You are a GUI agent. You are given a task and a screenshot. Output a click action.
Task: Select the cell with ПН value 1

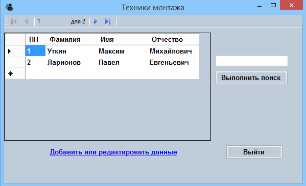[x=36, y=51]
